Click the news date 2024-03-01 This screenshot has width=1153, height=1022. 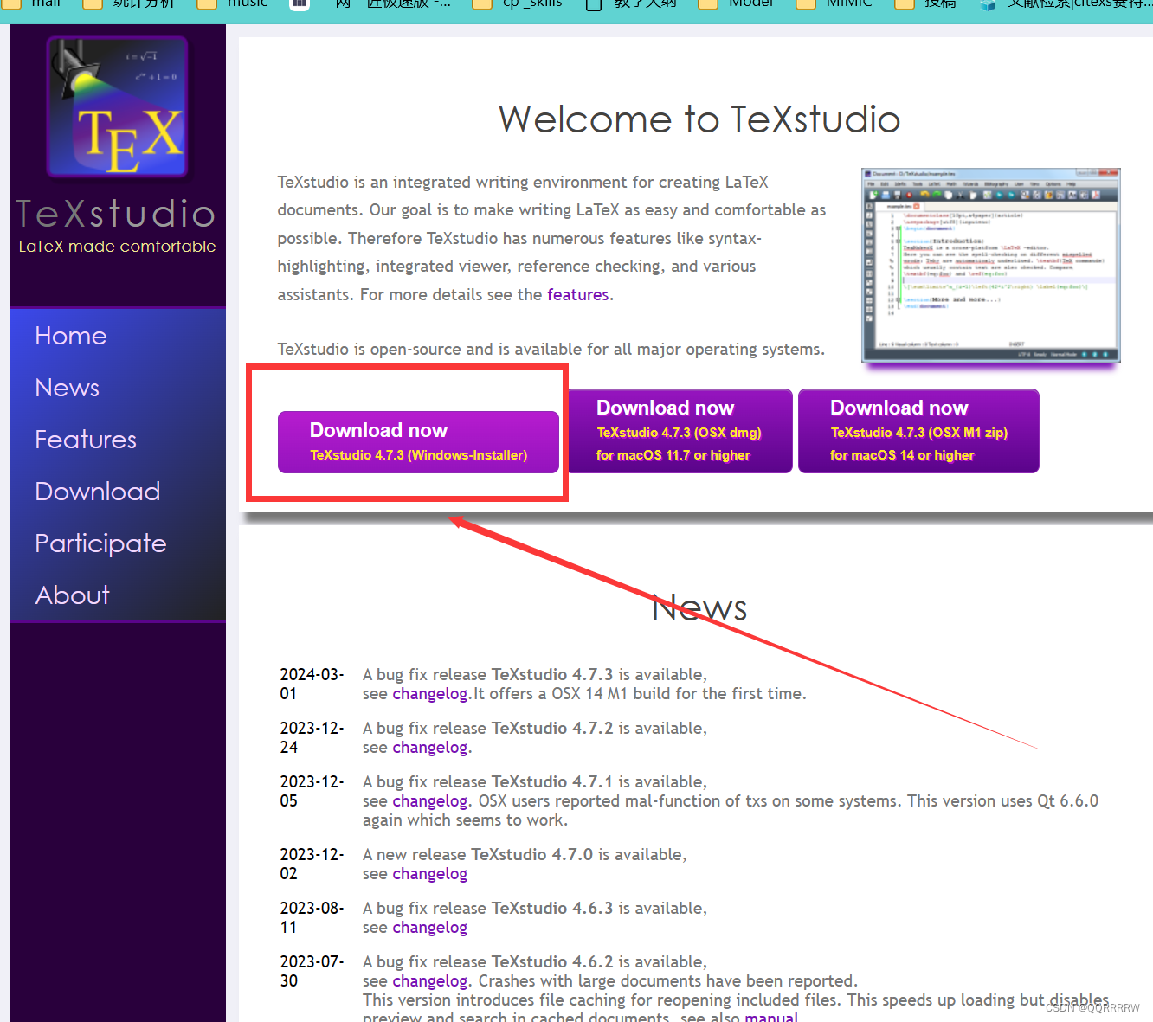tap(312, 684)
